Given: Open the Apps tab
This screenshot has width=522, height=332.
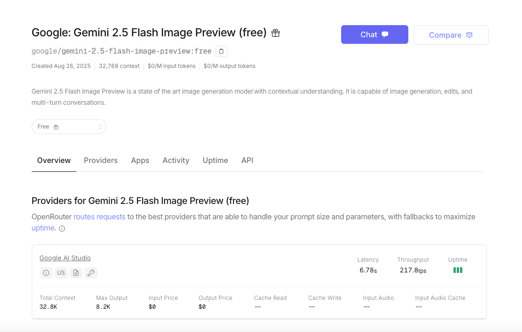Looking at the screenshot, I should pyautogui.click(x=140, y=160).
